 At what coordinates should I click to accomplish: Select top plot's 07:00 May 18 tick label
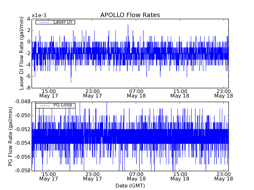[136, 93]
